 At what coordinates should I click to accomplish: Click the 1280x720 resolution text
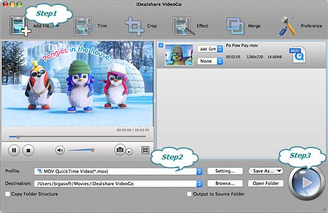tap(255, 57)
